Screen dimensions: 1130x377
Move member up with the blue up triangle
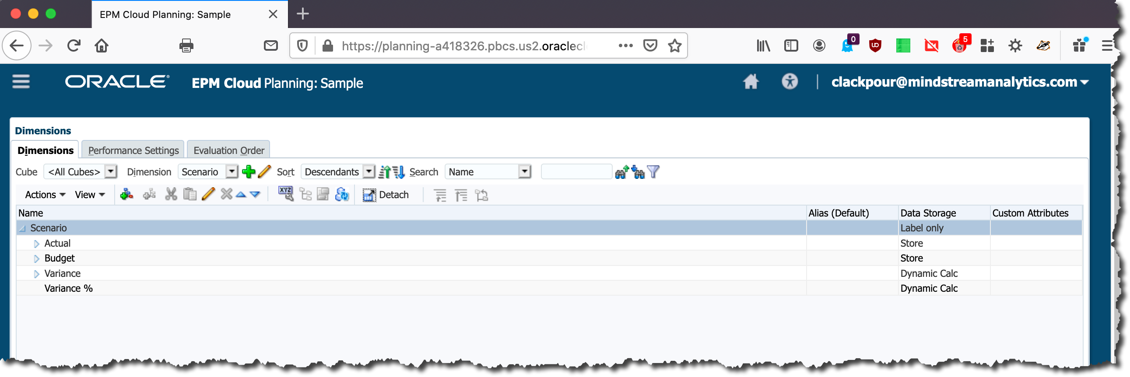[241, 195]
